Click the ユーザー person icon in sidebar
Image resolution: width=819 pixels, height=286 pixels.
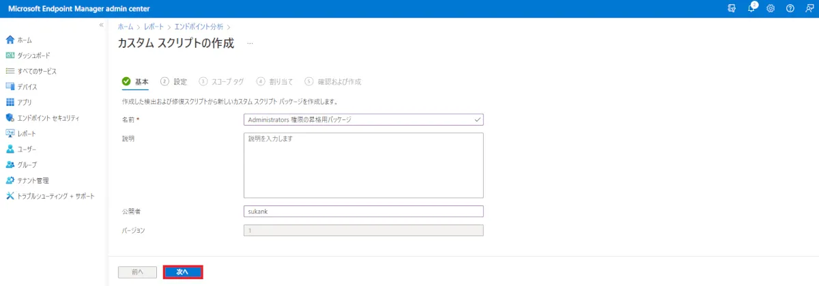pos(10,149)
